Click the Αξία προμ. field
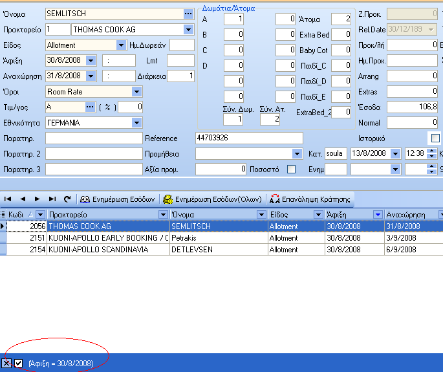443x372 pixels. pos(221,170)
